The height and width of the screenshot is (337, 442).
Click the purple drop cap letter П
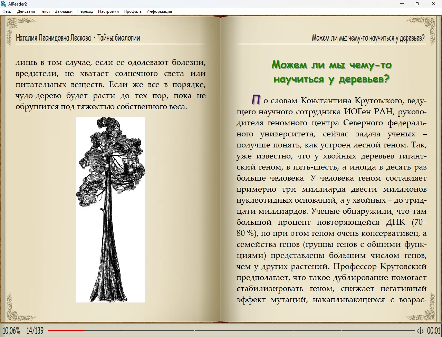pos(255,99)
